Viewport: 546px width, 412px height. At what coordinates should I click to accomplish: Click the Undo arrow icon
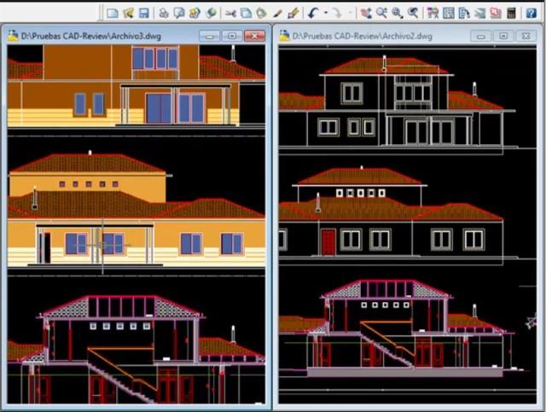[x=313, y=14]
